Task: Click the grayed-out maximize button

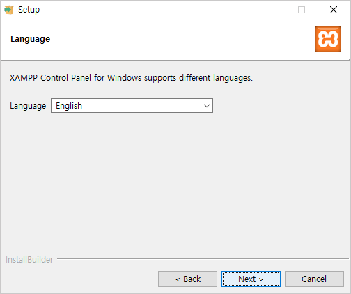Action: [x=302, y=10]
